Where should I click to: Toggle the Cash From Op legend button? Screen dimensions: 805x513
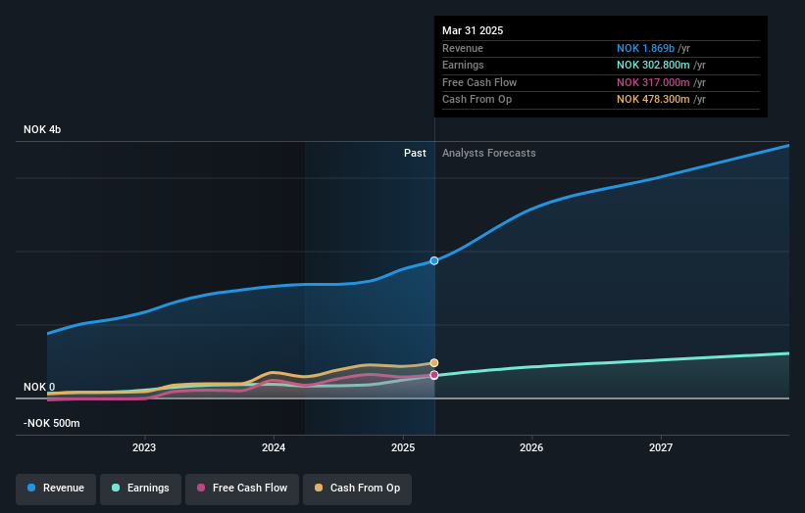click(x=357, y=489)
